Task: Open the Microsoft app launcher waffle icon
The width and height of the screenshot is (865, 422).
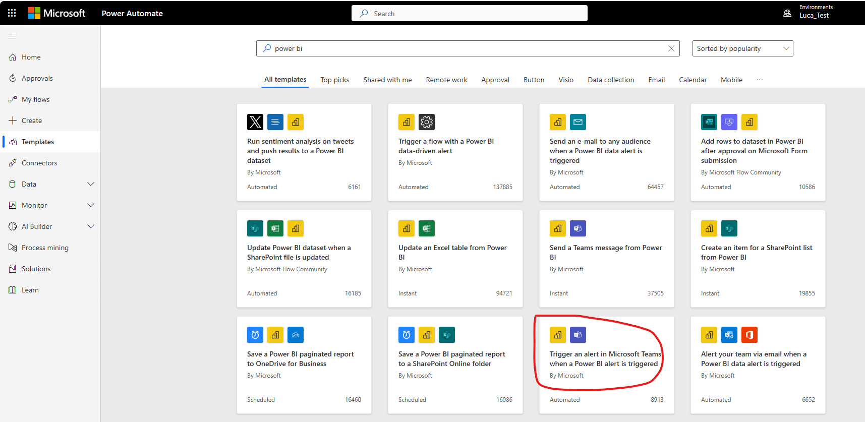Action: point(12,13)
